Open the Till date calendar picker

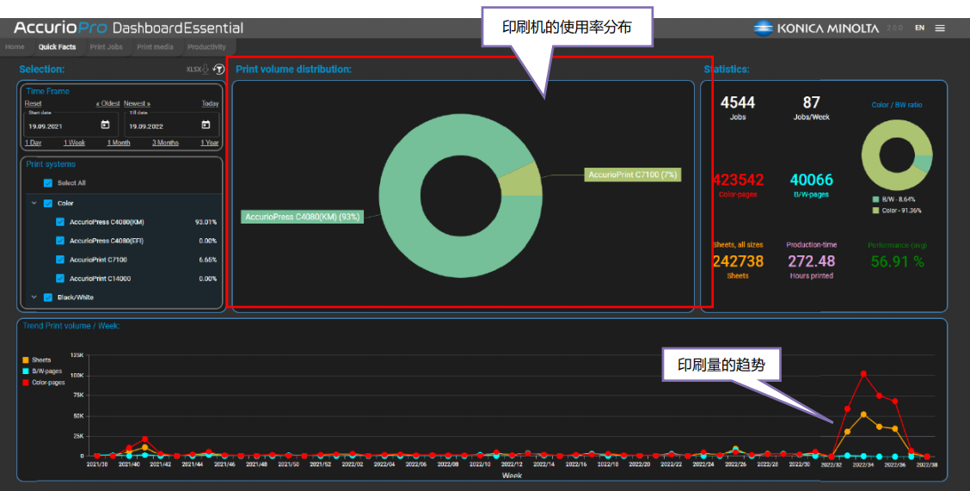[x=206, y=125]
